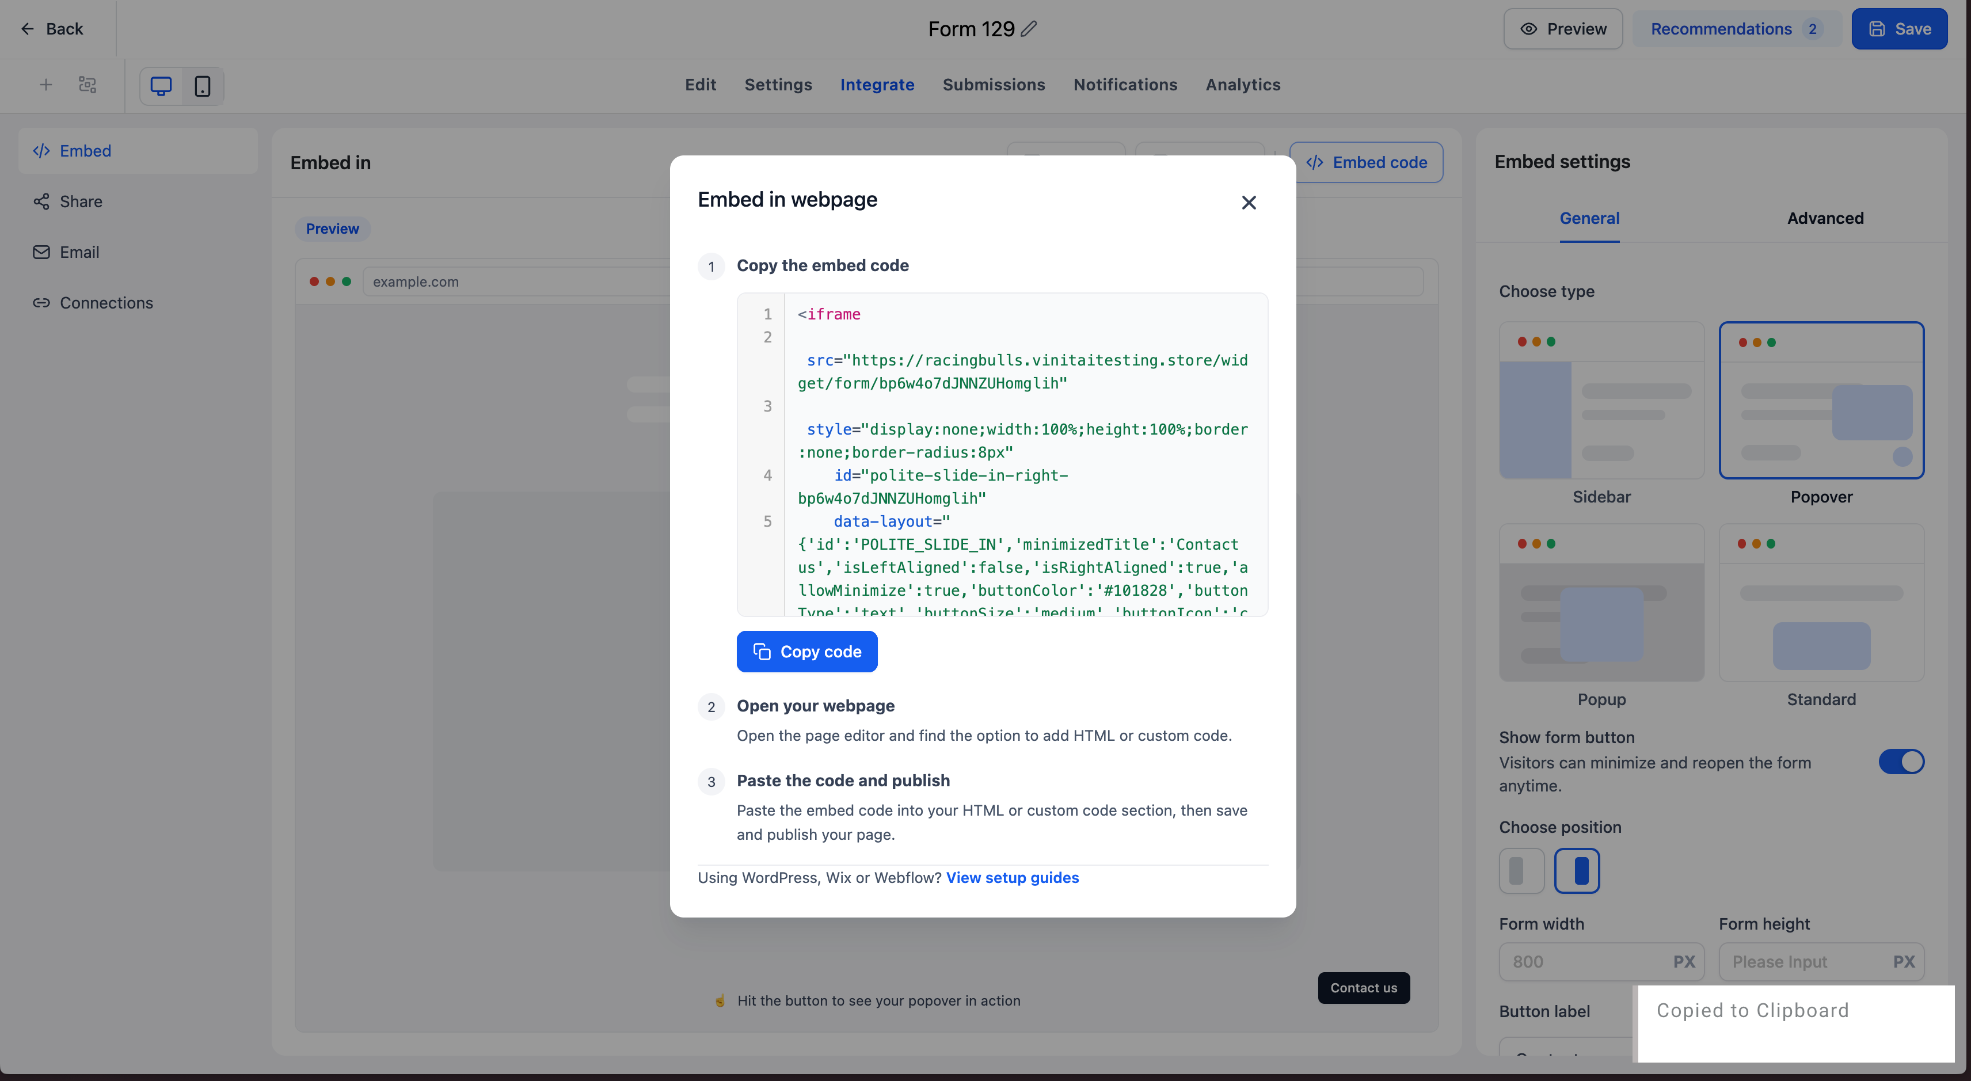Click the Contact us popover button
Image resolution: width=1971 pixels, height=1081 pixels.
1364,988
